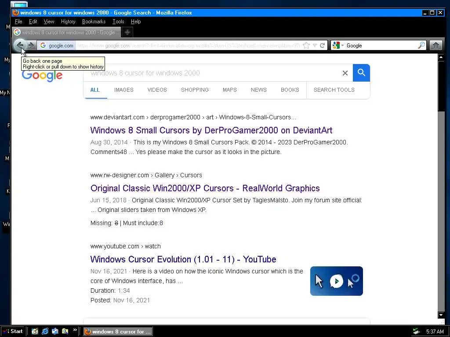The height and width of the screenshot is (337, 450).
Task: Open the View menu
Action: 49,22
